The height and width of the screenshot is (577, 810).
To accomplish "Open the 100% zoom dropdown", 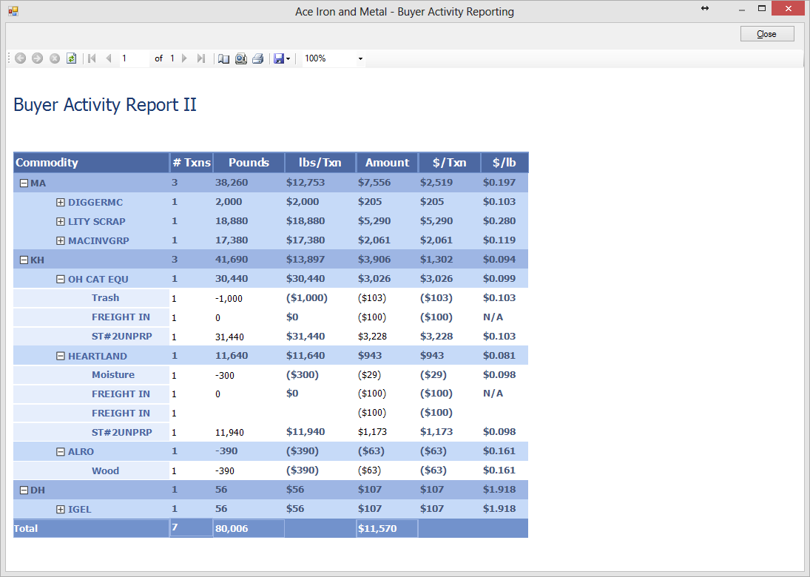I will [x=360, y=58].
